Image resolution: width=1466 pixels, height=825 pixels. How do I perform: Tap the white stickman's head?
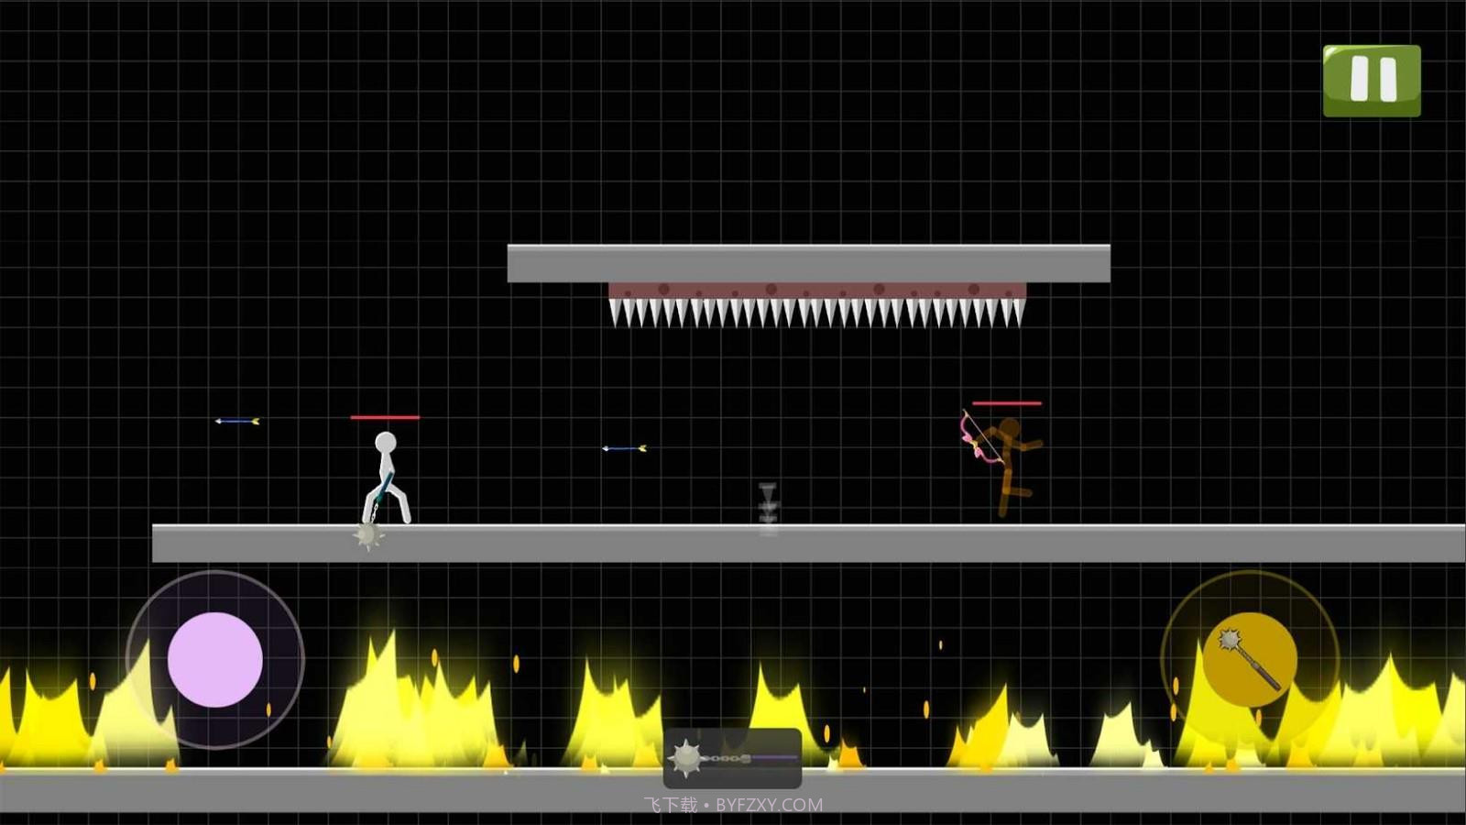coord(386,443)
